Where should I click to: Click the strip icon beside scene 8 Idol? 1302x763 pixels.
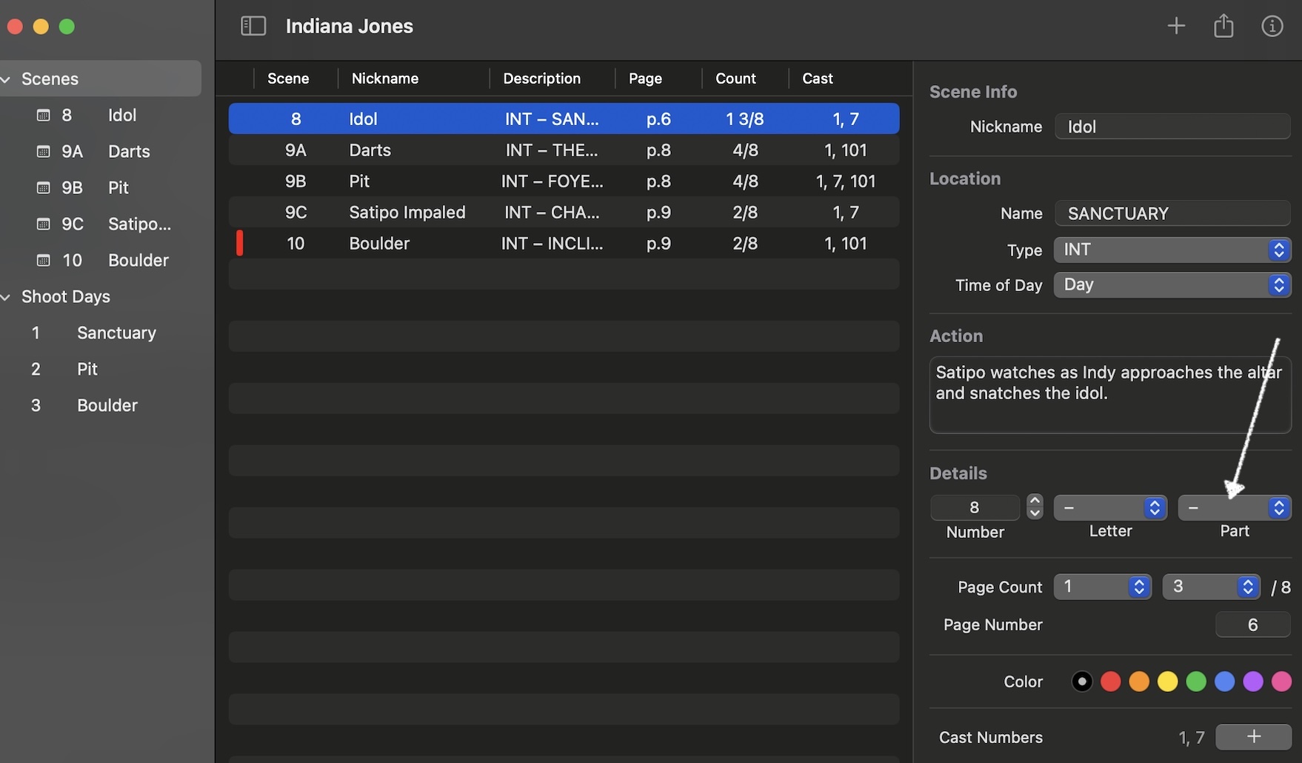[44, 116]
